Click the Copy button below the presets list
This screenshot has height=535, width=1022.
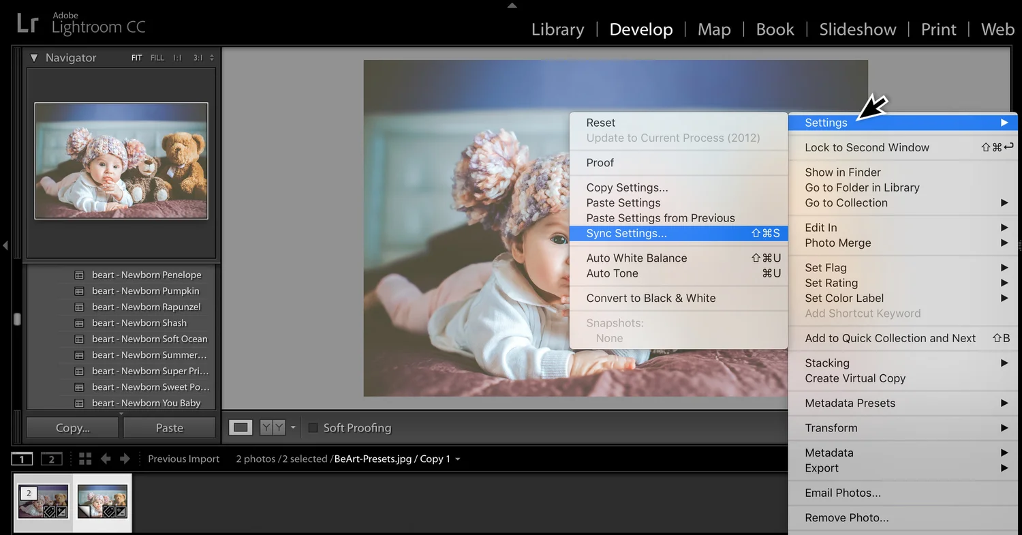[x=72, y=427]
